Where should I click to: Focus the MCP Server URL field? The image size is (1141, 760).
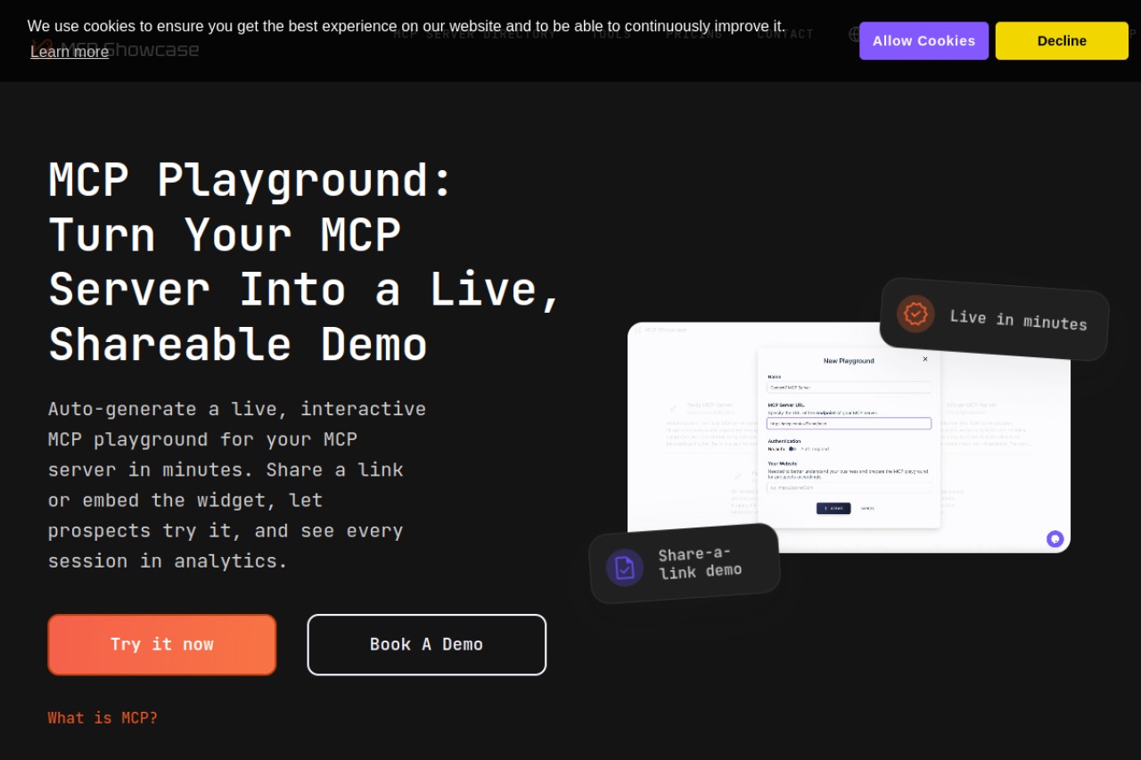[849, 423]
